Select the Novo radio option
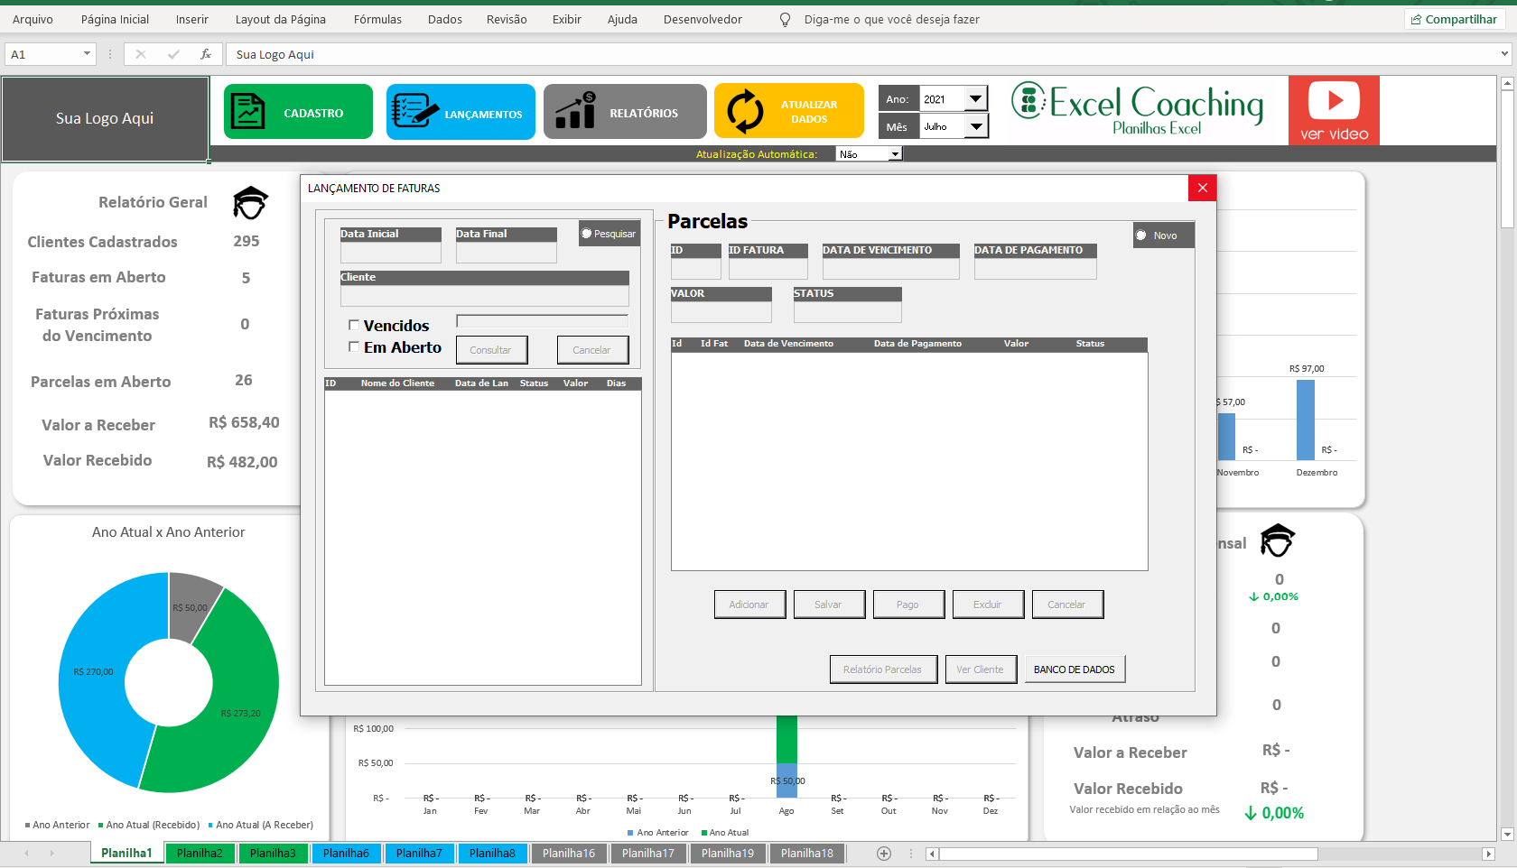The height and width of the screenshot is (868, 1517). [x=1141, y=235]
